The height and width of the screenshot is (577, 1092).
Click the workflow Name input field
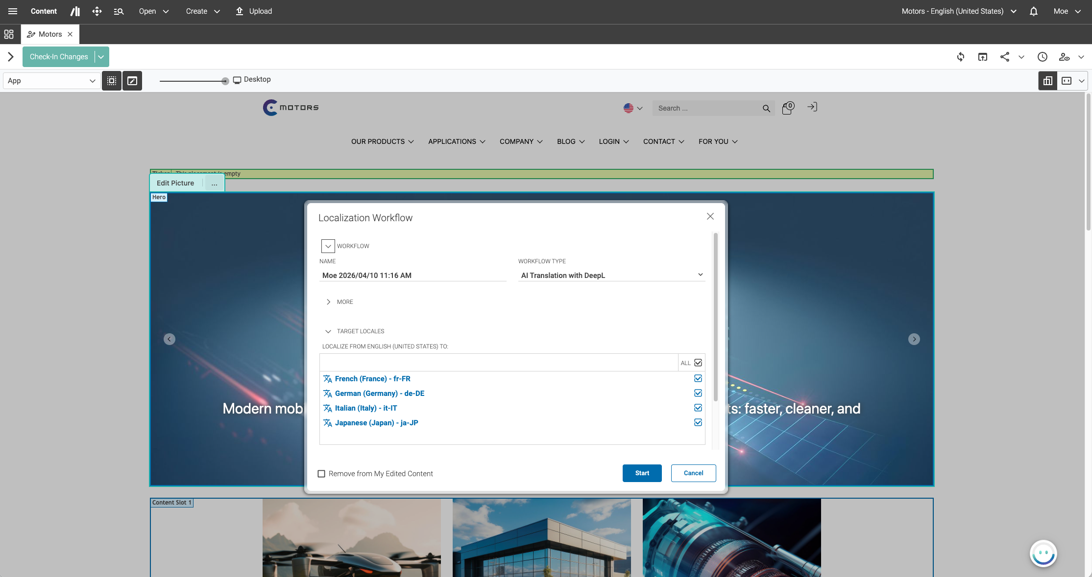(x=412, y=275)
